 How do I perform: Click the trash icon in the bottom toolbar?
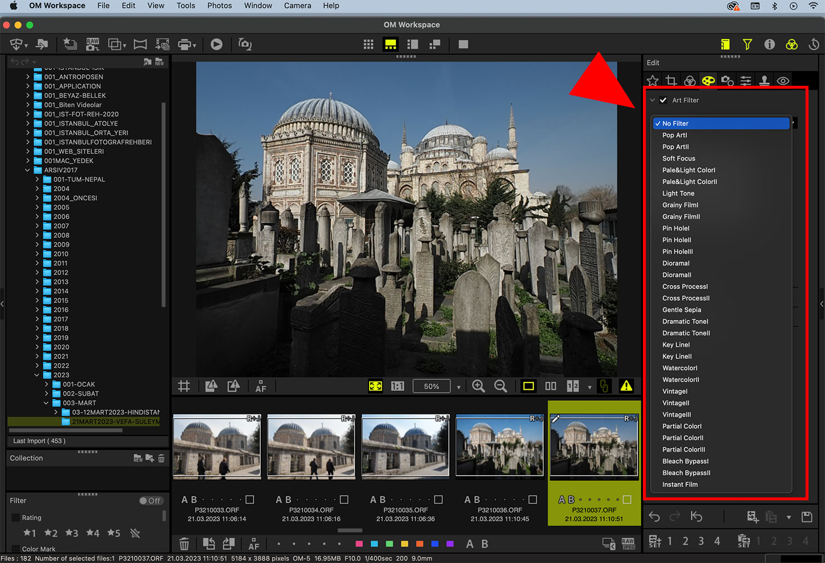[x=184, y=544]
